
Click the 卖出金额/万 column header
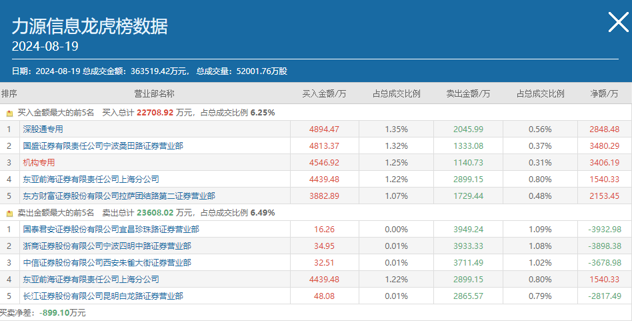point(468,93)
